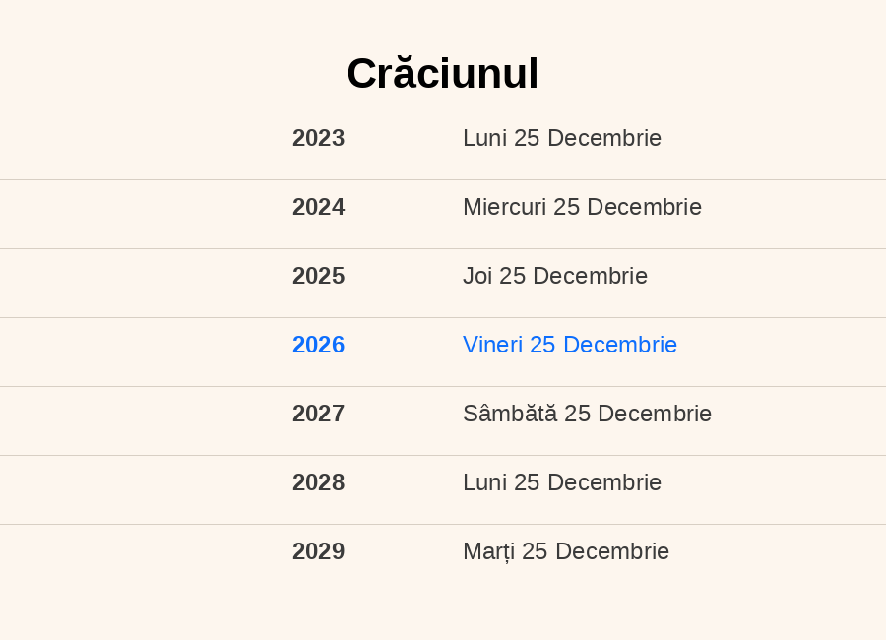
Task: Click Decembrie in the 2024 row
Action: coord(644,207)
